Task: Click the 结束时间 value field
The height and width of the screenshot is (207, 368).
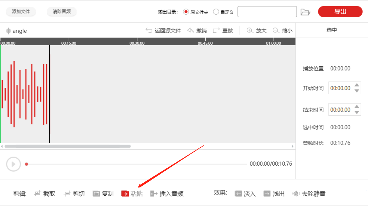Action: [x=341, y=110]
